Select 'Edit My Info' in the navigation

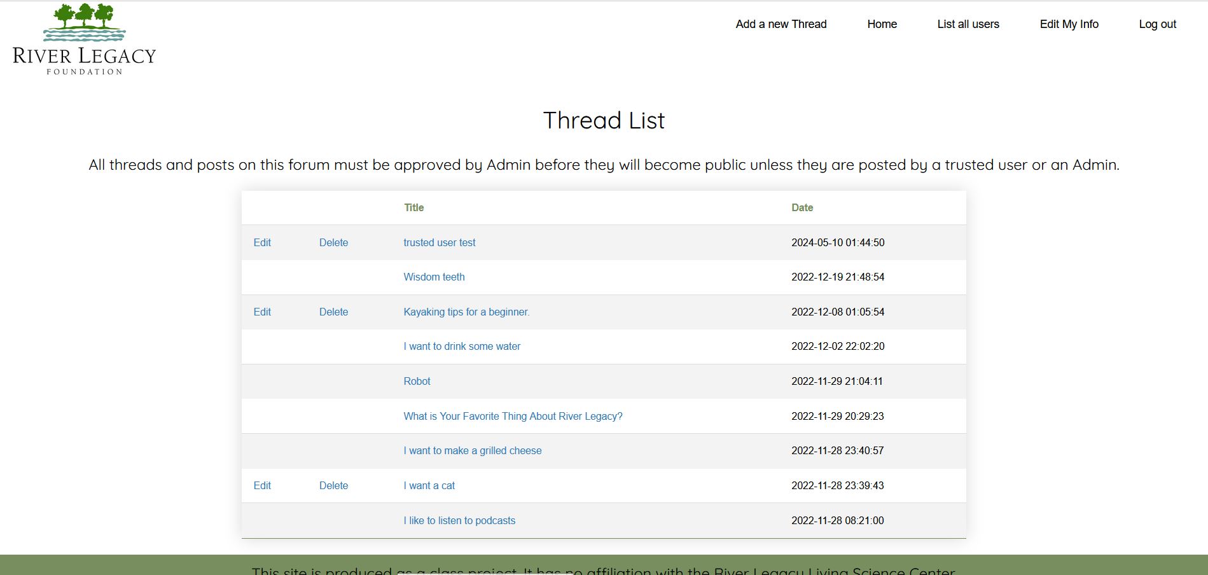tap(1069, 24)
